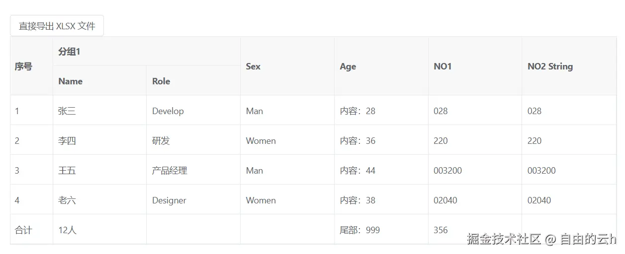The image size is (625, 254).
Task: Click the 李四 name cell
Action: point(67,141)
